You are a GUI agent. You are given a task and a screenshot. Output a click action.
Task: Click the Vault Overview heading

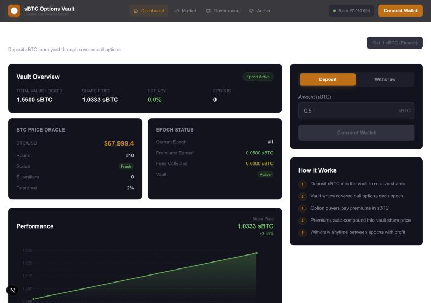click(38, 77)
